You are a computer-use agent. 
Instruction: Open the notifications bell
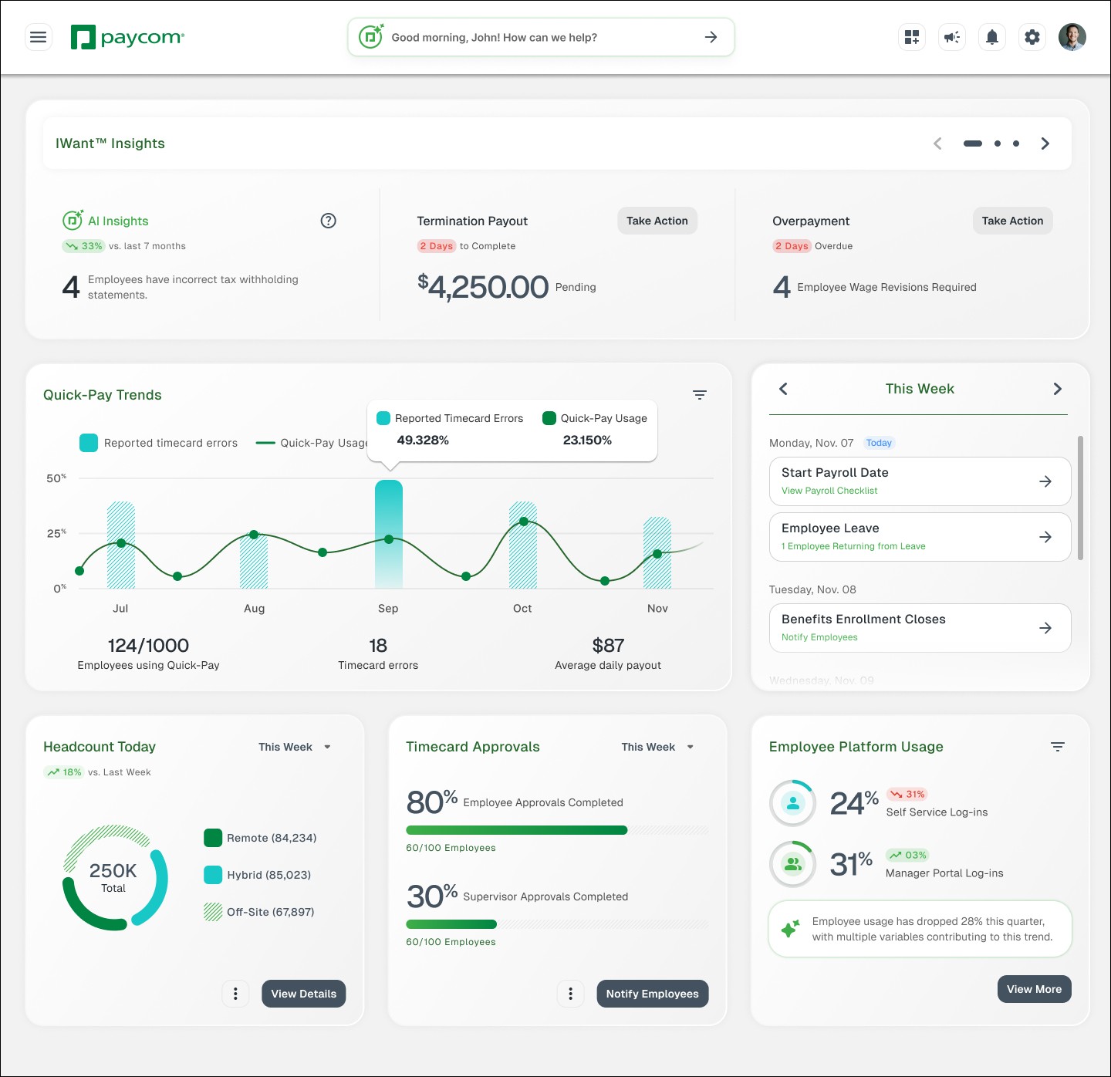[x=992, y=37]
